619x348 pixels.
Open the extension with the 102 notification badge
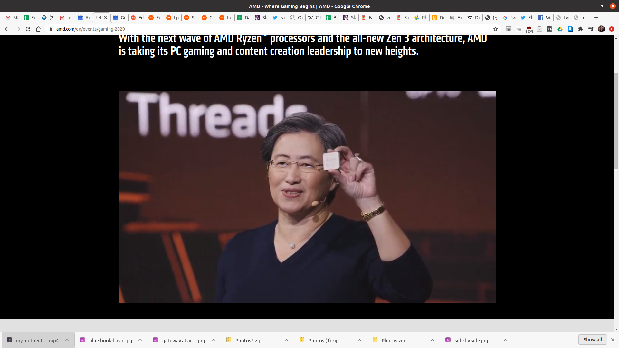click(529, 29)
